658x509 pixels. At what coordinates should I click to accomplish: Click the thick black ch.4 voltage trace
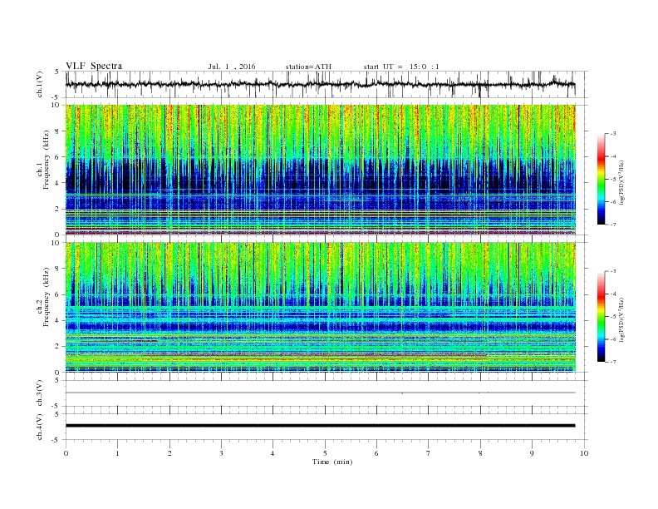[320, 426]
